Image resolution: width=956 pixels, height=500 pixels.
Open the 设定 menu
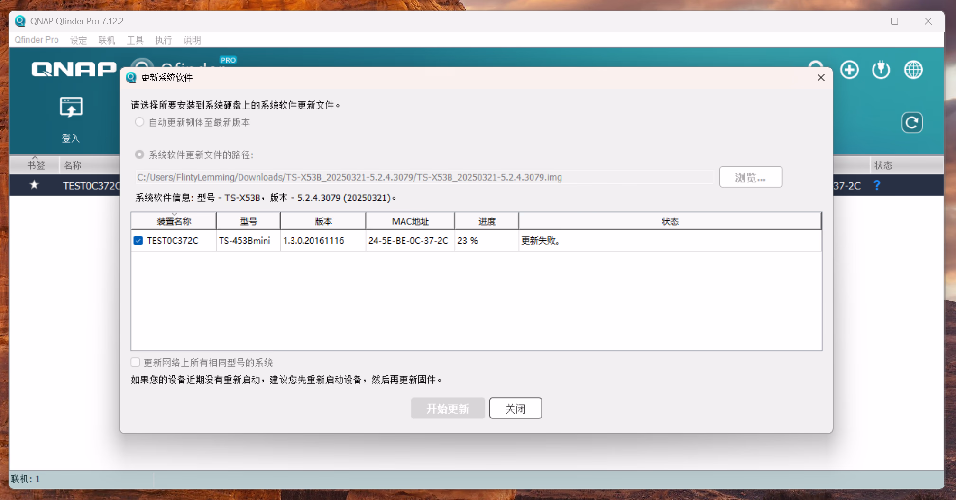(78, 40)
